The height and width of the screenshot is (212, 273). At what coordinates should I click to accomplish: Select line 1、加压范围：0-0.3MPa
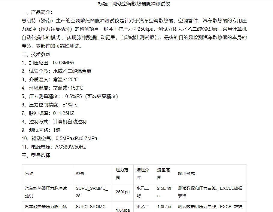click(48, 63)
